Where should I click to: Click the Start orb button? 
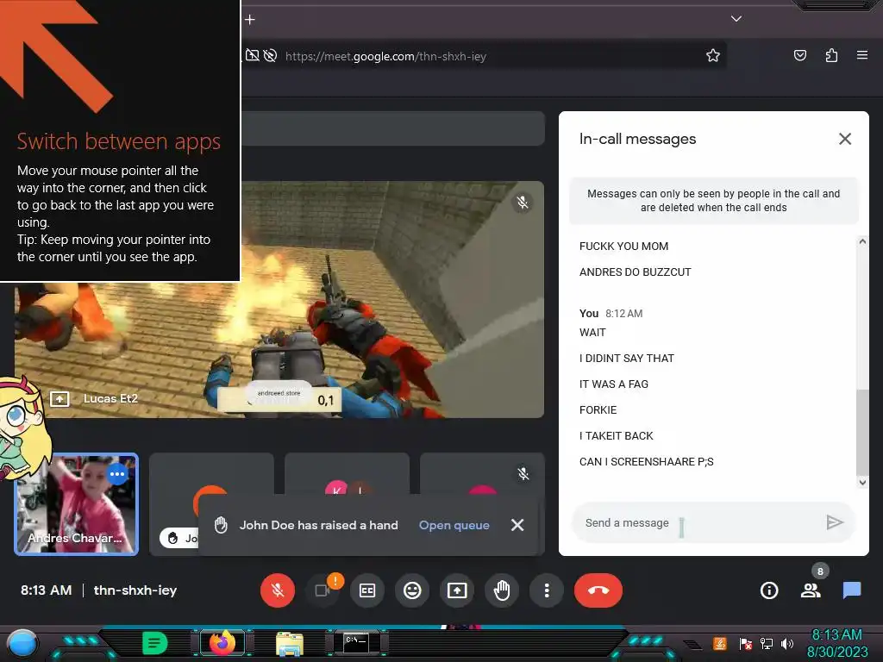(22, 643)
